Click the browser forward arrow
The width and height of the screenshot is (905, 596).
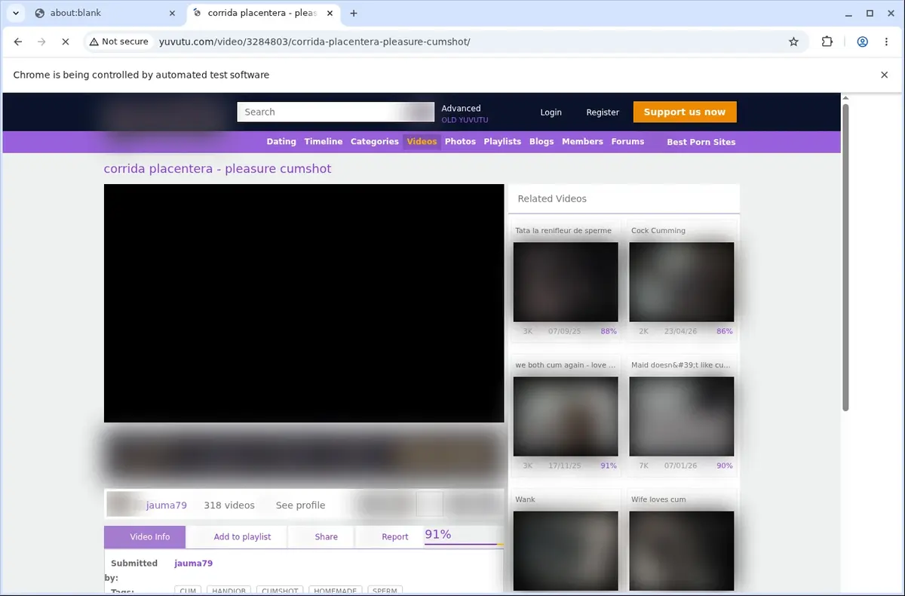(x=41, y=42)
